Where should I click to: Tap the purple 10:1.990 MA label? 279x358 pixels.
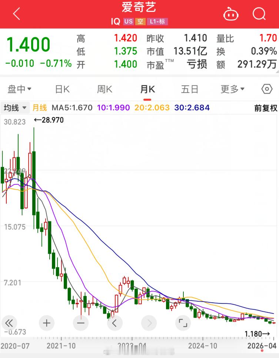[113, 108]
